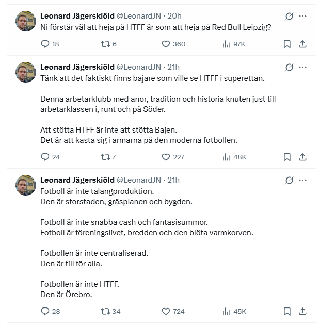Like the Örebro tweet with 724 likes
The width and height of the screenshot is (320, 324).
166,311
